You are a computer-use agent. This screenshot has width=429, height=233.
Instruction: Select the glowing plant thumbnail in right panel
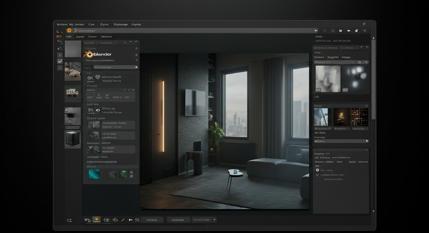[342, 117]
